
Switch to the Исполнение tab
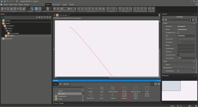pyautogui.click(x=56, y=5)
